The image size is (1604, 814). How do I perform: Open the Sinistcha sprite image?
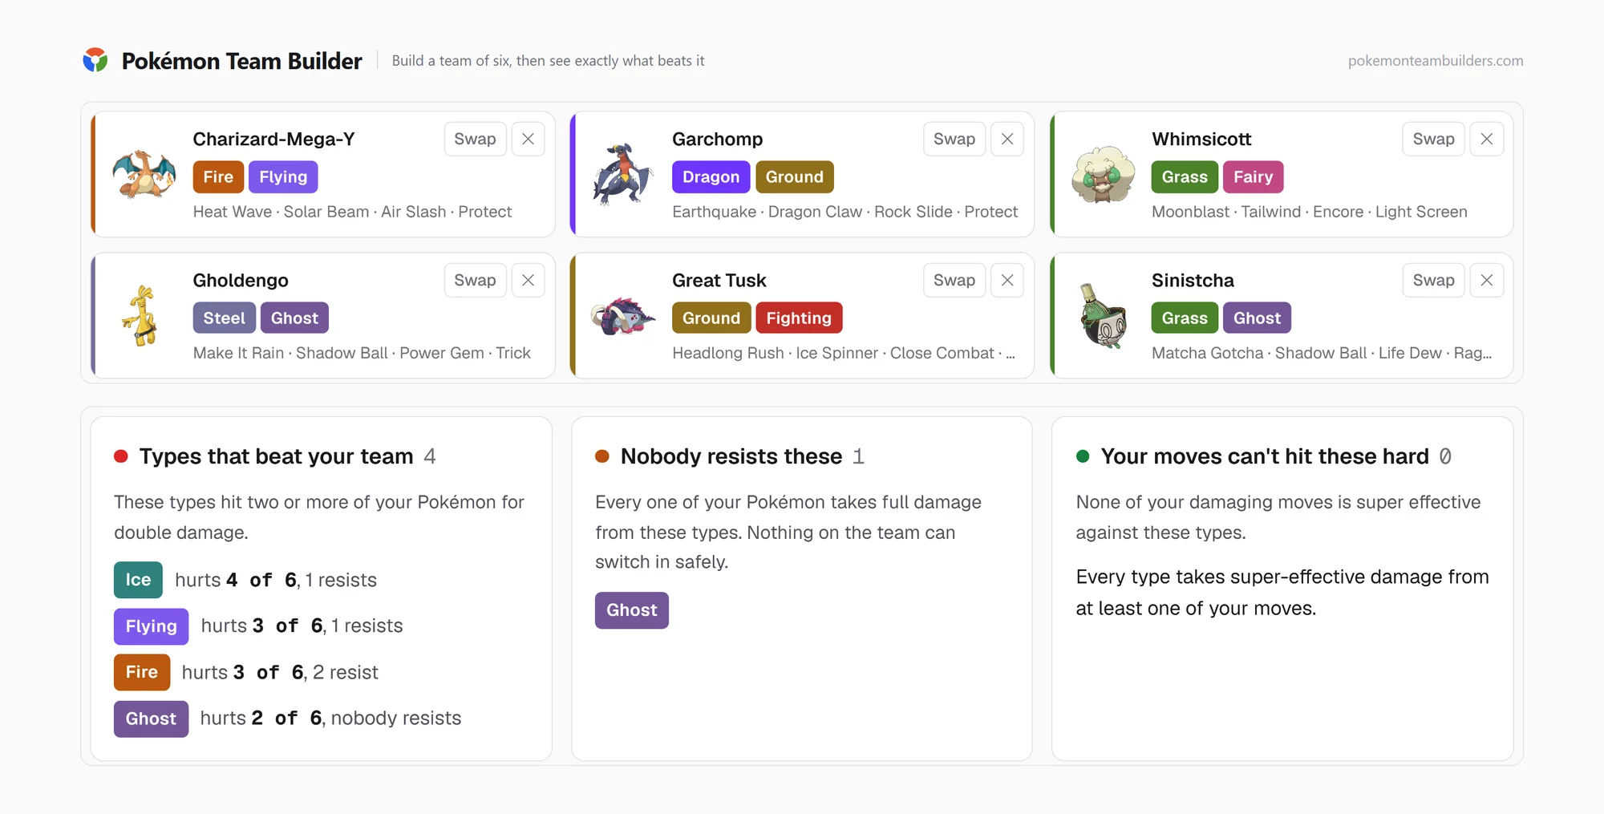point(1104,316)
